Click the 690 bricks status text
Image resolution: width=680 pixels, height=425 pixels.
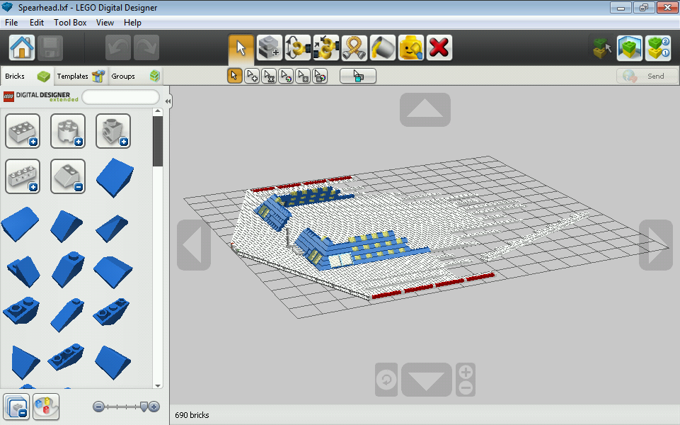(192, 415)
